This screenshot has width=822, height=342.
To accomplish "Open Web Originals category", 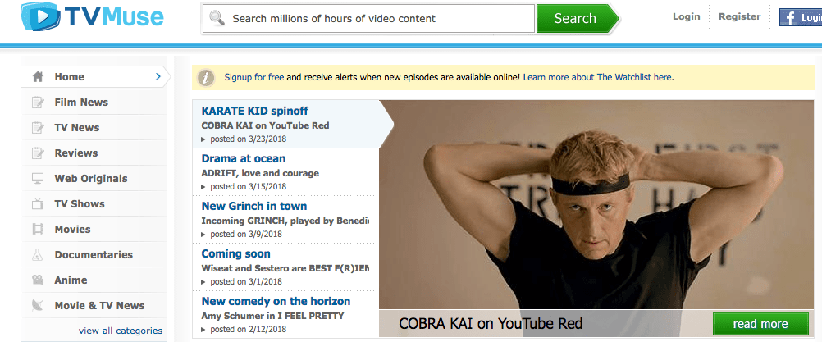I will pyautogui.click(x=94, y=179).
